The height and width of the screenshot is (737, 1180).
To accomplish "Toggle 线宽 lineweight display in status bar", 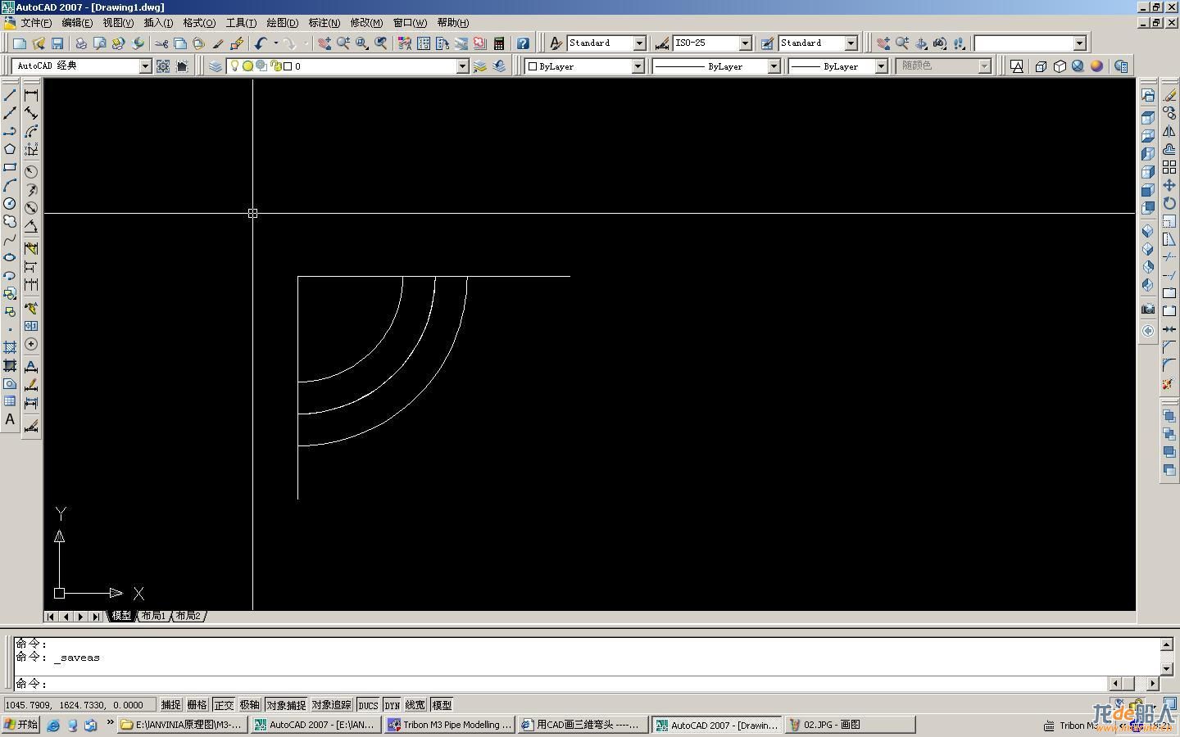I will click(415, 705).
